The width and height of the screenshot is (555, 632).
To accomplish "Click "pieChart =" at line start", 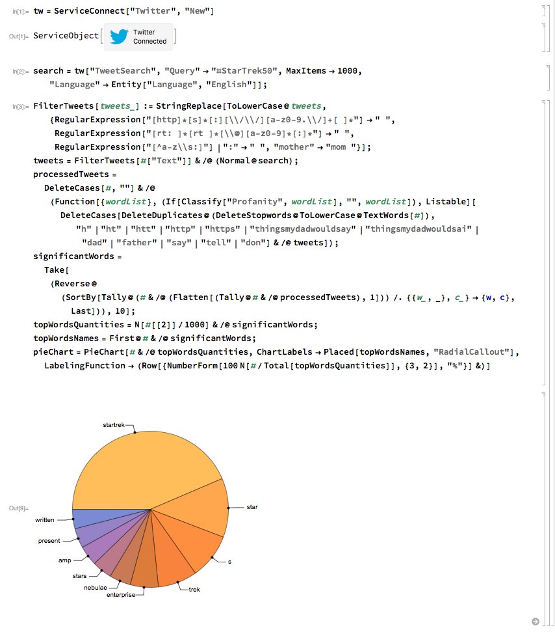I will [x=57, y=352].
